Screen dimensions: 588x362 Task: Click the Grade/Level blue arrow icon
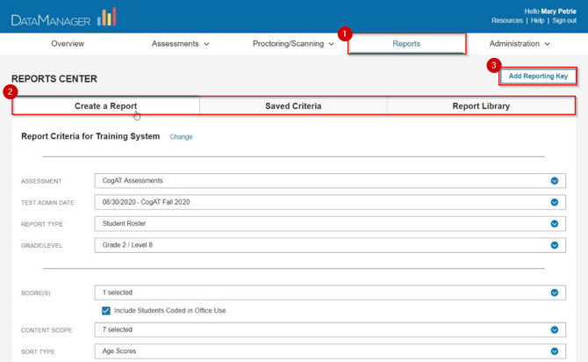tap(555, 245)
